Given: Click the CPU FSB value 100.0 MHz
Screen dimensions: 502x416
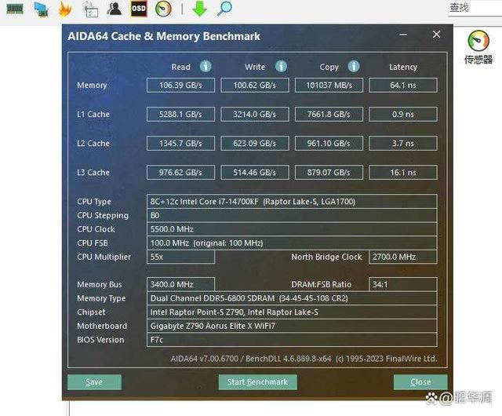Looking at the screenshot, I should [x=292, y=243].
